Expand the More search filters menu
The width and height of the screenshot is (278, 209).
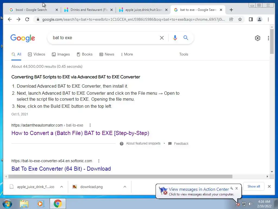click(x=127, y=54)
